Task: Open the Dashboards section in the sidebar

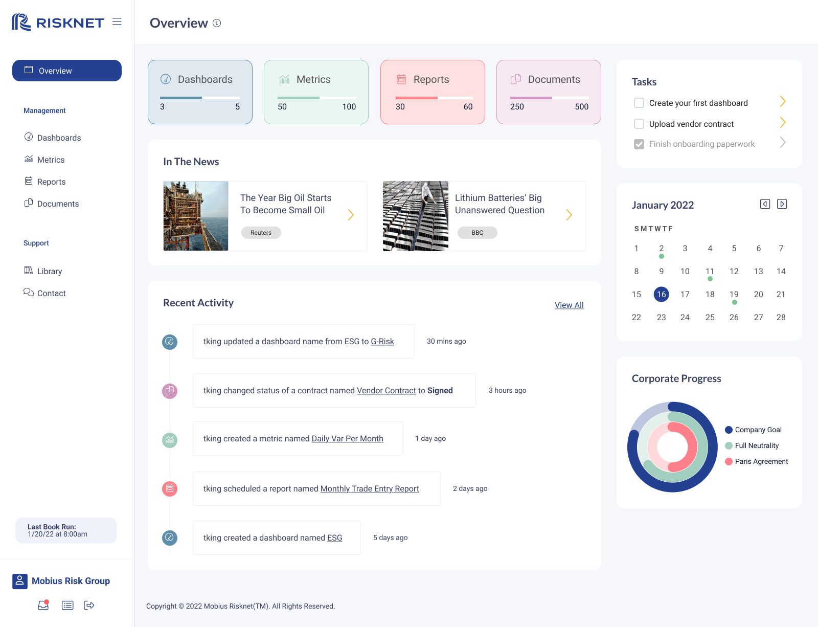Action: pos(59,138)
